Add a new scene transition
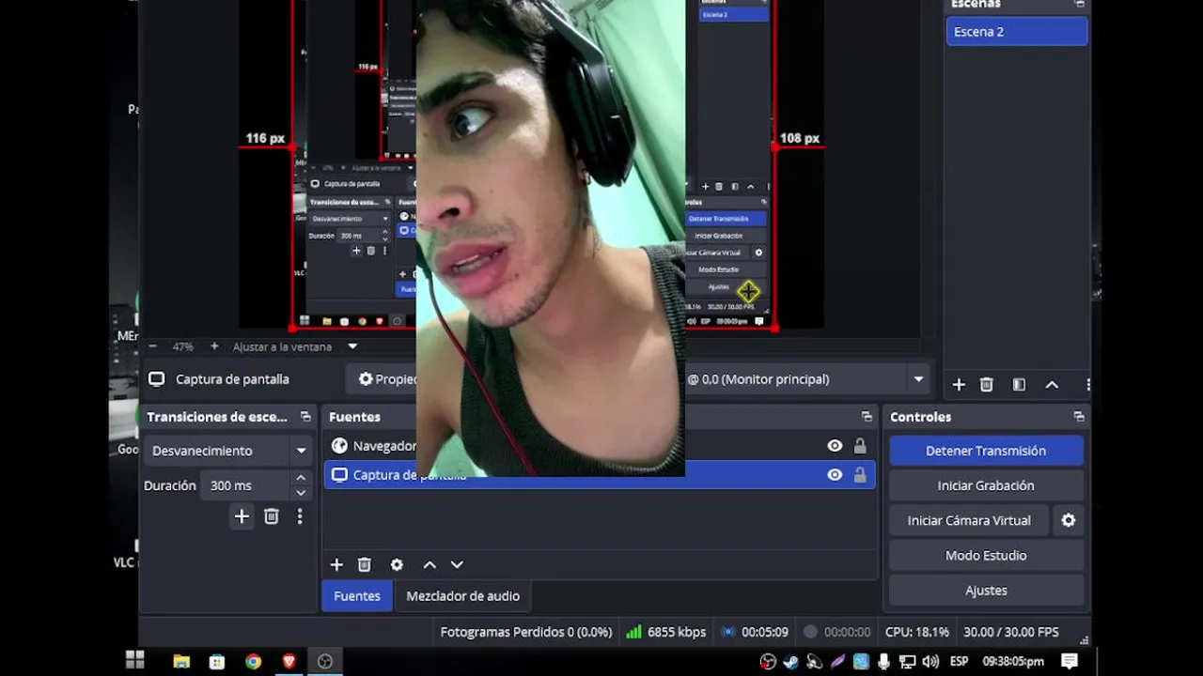Viewport: 1203px width, 676px height. [x=242, y=516]
